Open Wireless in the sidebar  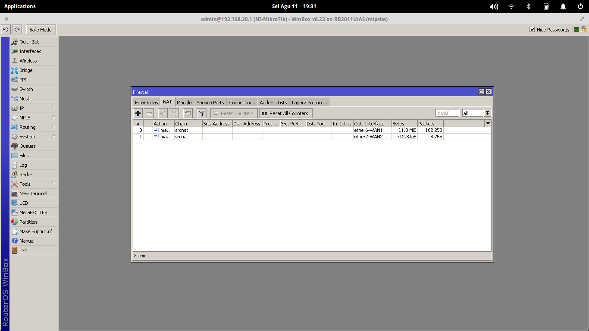(x=34, y=61)
